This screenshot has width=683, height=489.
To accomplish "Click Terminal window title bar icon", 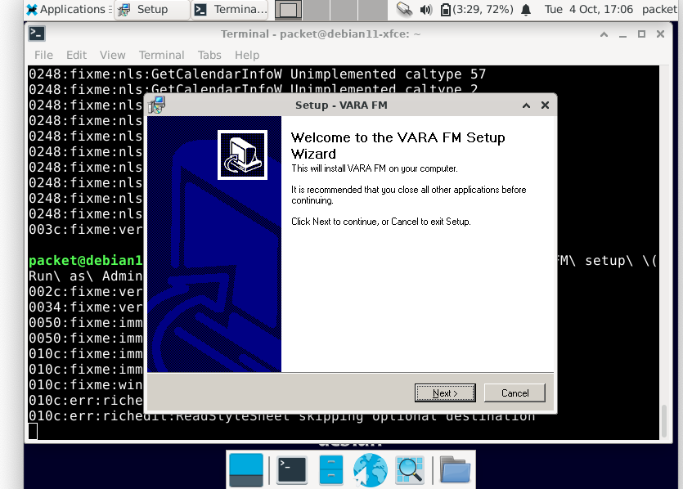I will pyautogui.click(x=37, y=34).
